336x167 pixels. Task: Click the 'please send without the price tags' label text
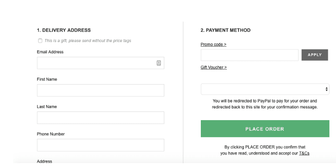point(100,41)
